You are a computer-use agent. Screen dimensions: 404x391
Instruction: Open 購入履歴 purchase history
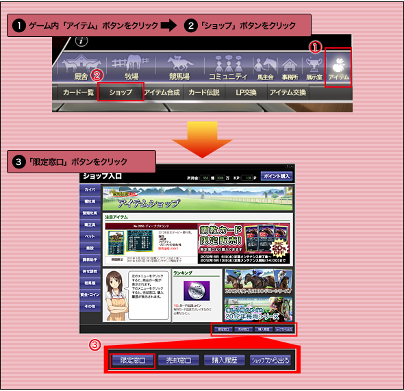coord(225,360)
